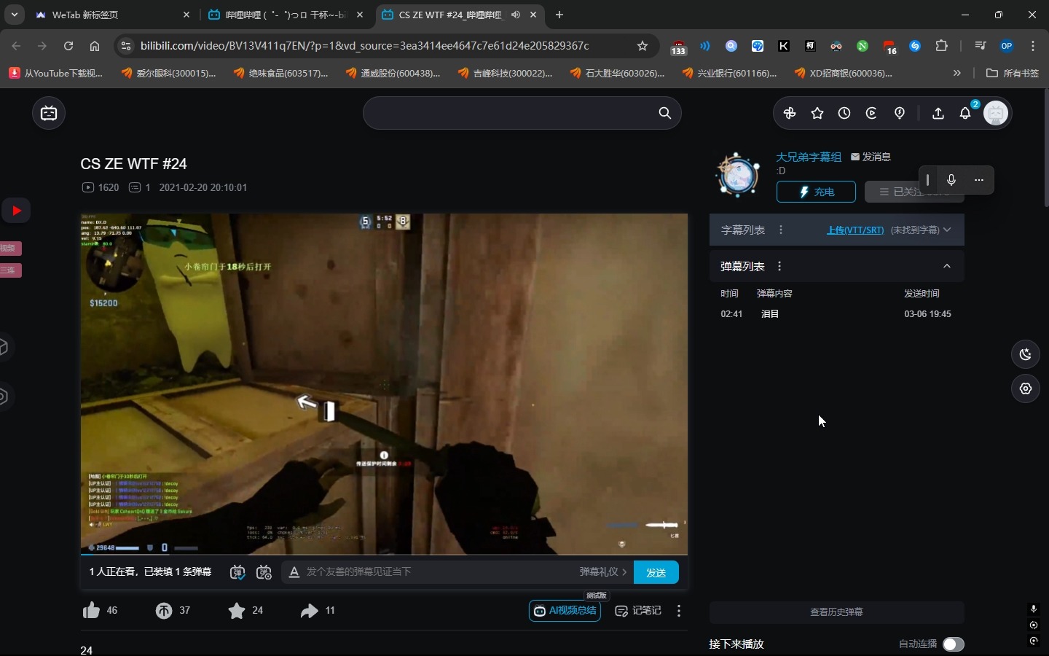Click the Bilibili home logo icon
The height and width of the screenshot is (656, 1049).
[49, 113]
